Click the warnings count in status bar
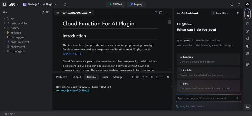The width and height of the screenshot is (252, 116). point(13,114)
